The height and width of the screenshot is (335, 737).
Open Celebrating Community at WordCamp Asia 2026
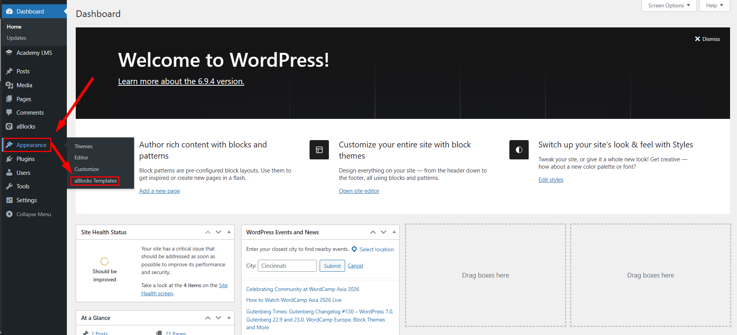303,289
